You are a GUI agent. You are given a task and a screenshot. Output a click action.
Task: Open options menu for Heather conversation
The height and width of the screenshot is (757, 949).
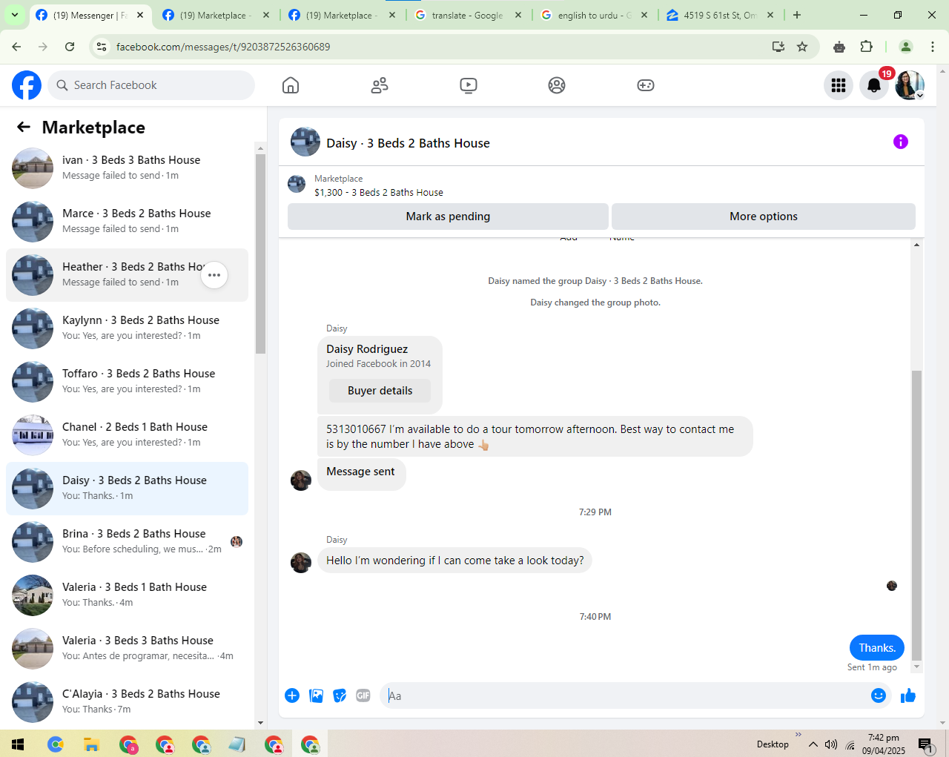tap(214, 275)
